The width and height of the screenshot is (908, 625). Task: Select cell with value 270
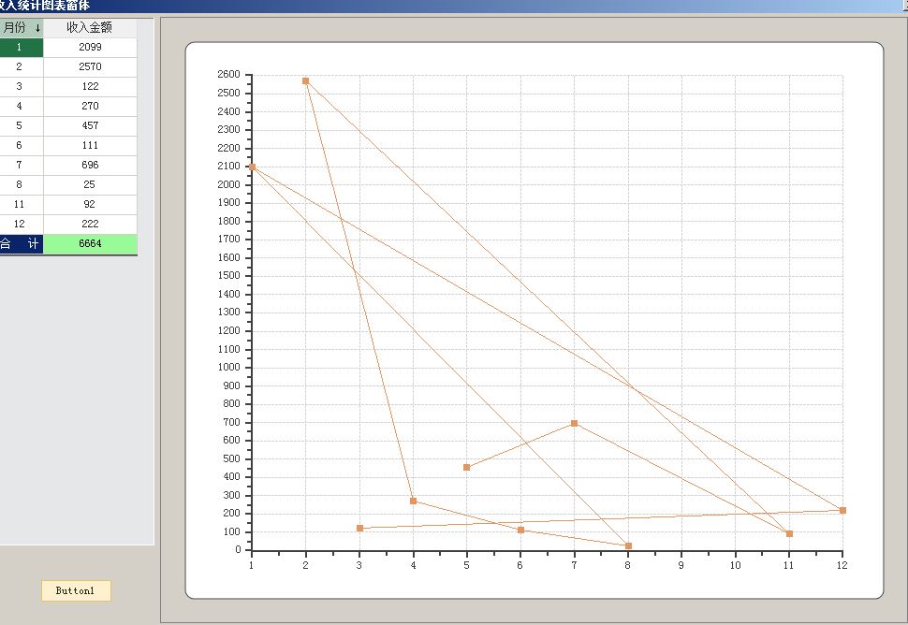pyautogui.click(x=91, y=107)
